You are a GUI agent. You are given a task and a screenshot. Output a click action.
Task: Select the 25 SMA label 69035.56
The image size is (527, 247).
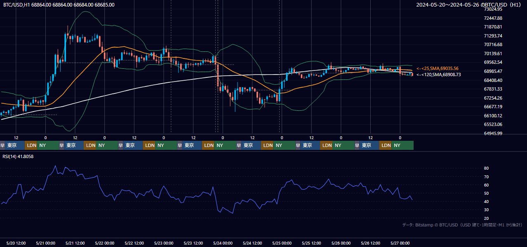click(x=437, y=68)
